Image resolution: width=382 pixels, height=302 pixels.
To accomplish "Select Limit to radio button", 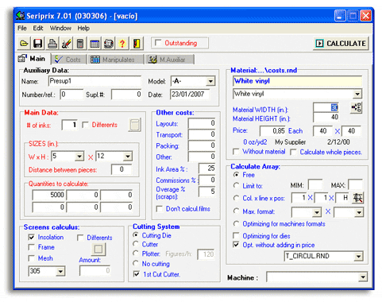I will [x=236, y=185].
